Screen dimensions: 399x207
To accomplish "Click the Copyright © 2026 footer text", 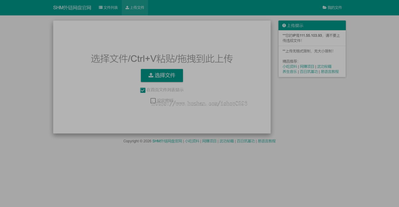I will [137, 141].
